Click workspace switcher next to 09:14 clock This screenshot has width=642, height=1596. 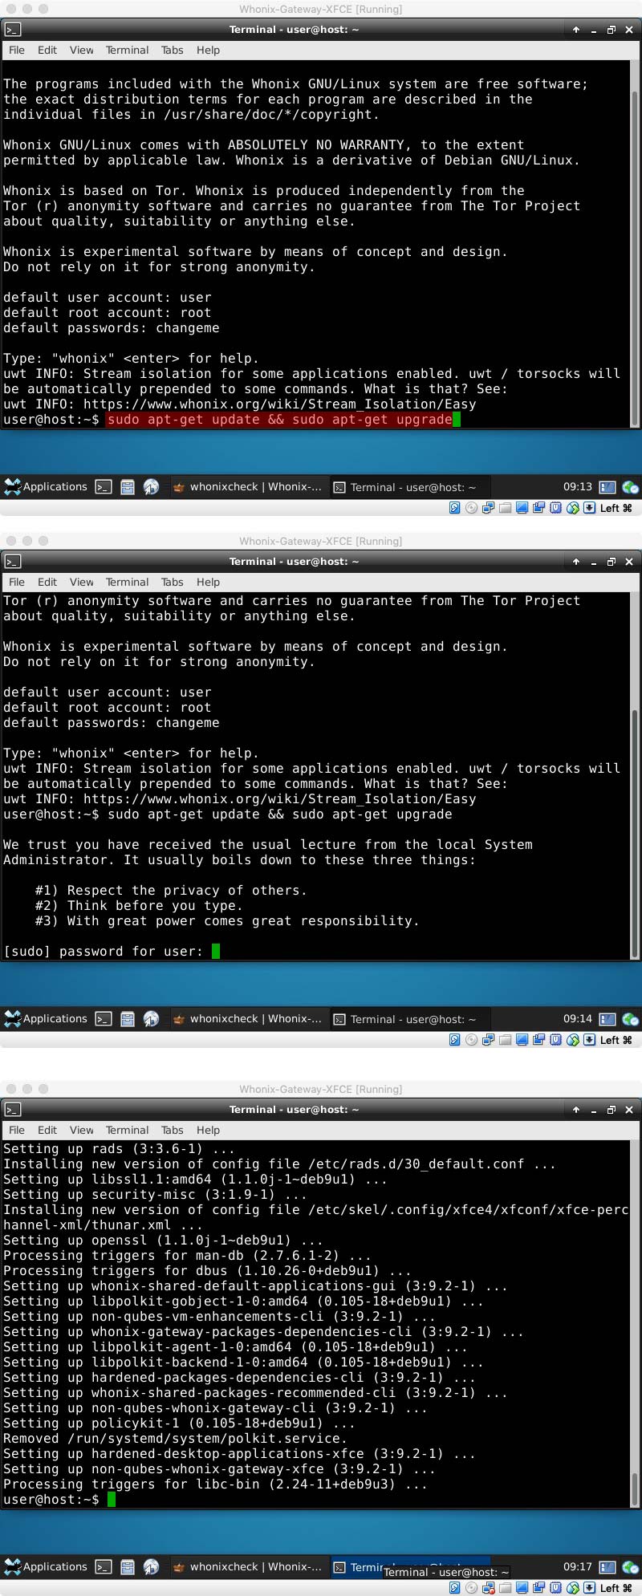point(607,1019)
